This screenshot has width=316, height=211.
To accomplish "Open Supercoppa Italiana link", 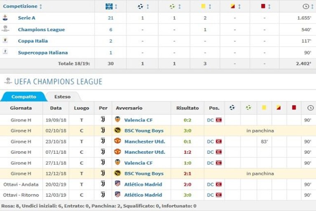I will pyautogui.click(x=43, y=53).
